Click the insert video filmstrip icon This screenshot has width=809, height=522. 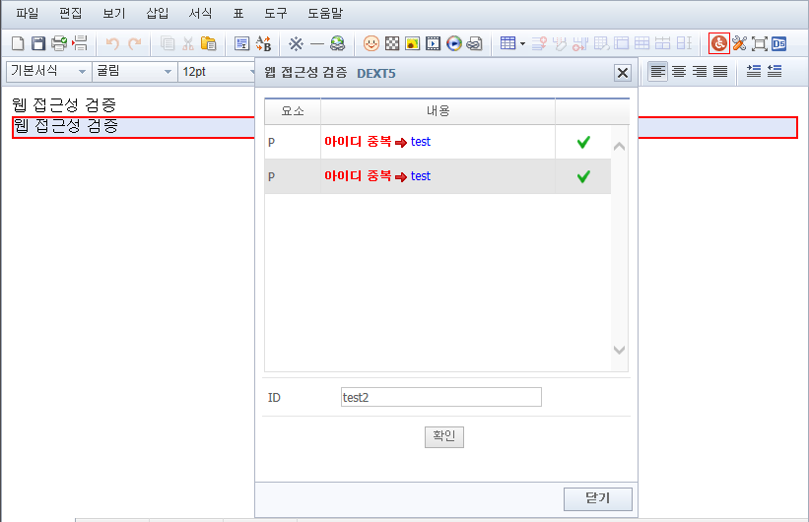(x=433, y=43)
